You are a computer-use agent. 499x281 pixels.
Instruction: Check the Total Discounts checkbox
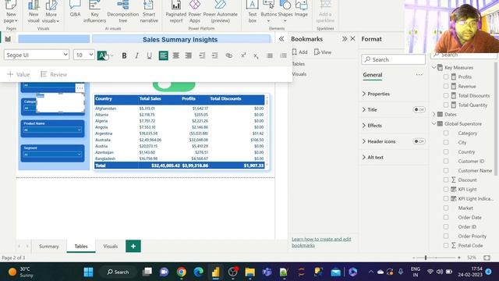(x=446, y=95)
